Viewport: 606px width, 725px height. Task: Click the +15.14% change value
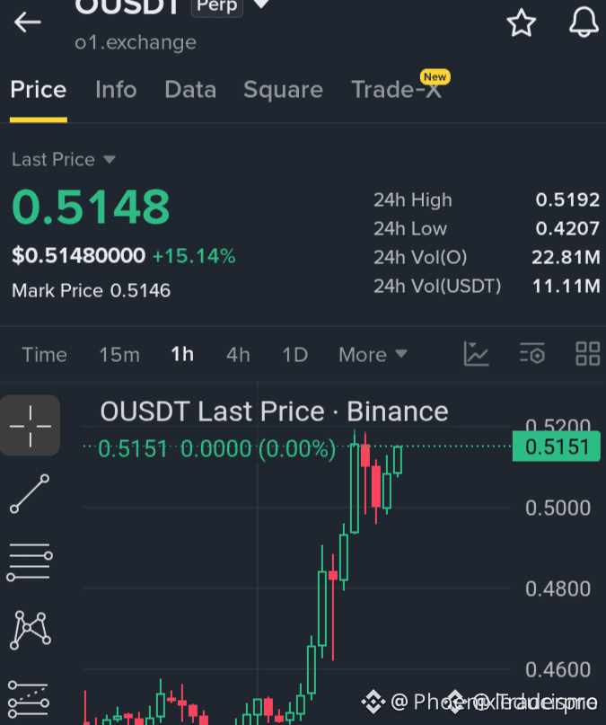click(194, 256)
